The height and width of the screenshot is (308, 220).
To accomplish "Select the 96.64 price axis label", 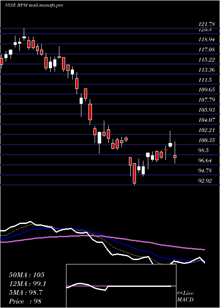I will click(205, 161).
